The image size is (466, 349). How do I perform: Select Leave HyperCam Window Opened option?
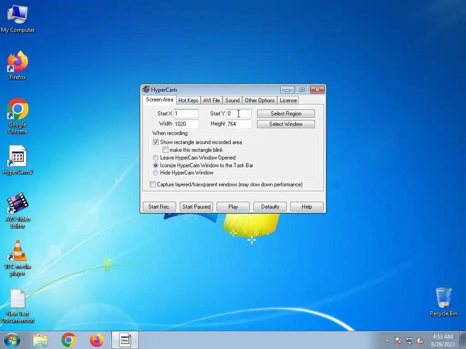(156, 158)
